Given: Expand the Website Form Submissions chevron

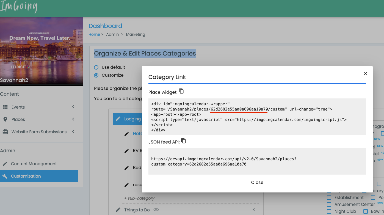Looking at the screenshot, I should coord(73,131).
